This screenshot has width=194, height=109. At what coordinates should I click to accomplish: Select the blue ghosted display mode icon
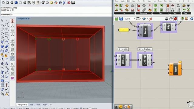point(16,2)
